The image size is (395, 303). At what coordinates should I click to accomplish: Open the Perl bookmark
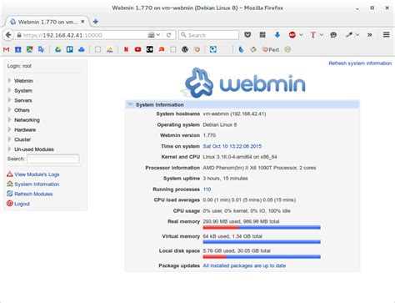click(271, 49)
